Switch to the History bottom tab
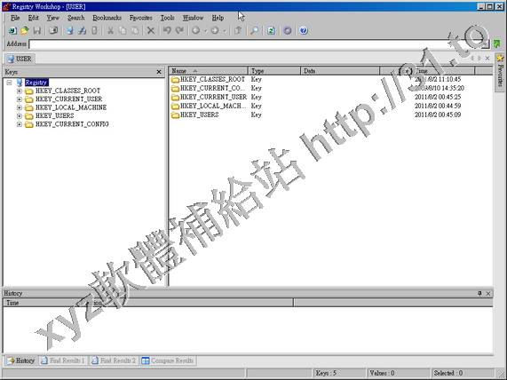Image resolution: width=507 pixels, height=380 pixels. [21, 360]
